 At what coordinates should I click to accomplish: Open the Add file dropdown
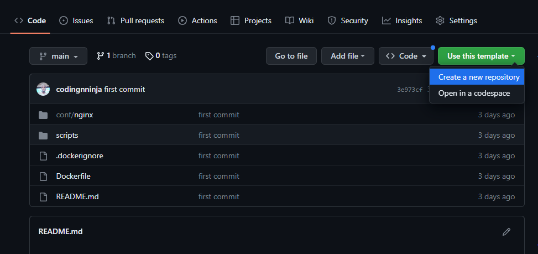pos(347,56)
